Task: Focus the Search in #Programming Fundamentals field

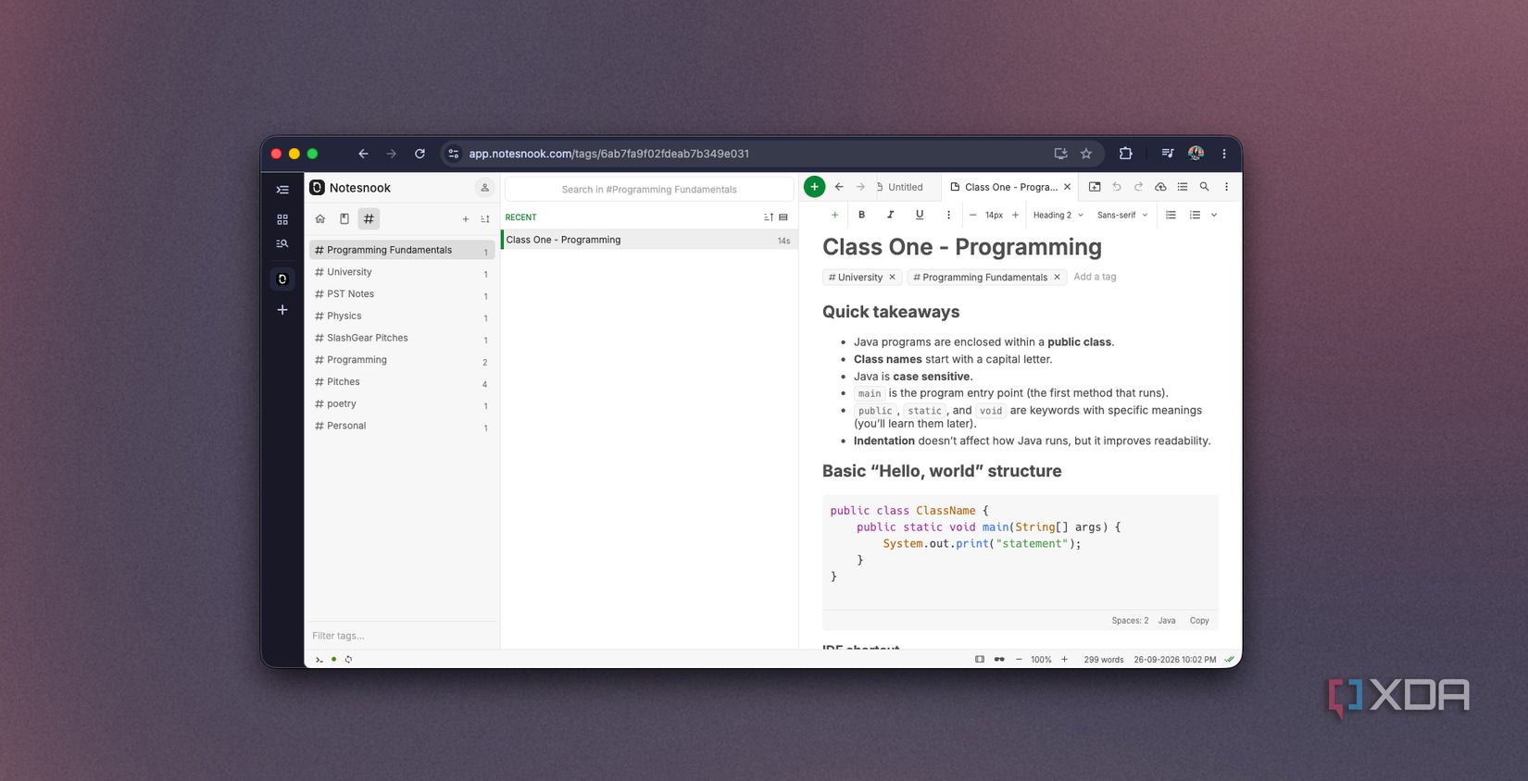Action: 649,189
